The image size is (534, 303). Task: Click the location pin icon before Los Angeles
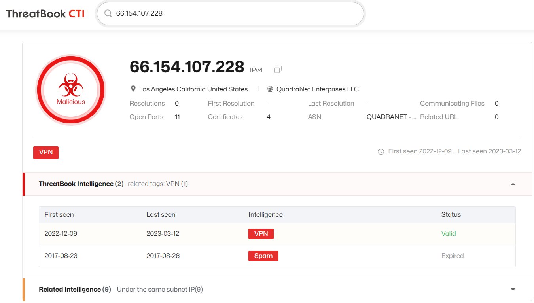133,89
